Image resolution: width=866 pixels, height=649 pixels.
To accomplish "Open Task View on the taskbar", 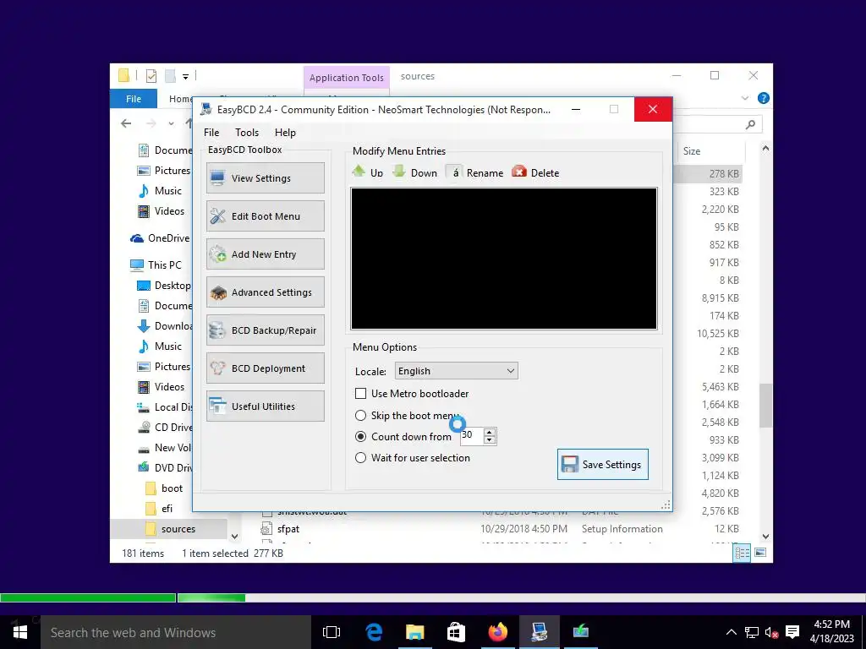I will tap(332, 632).
